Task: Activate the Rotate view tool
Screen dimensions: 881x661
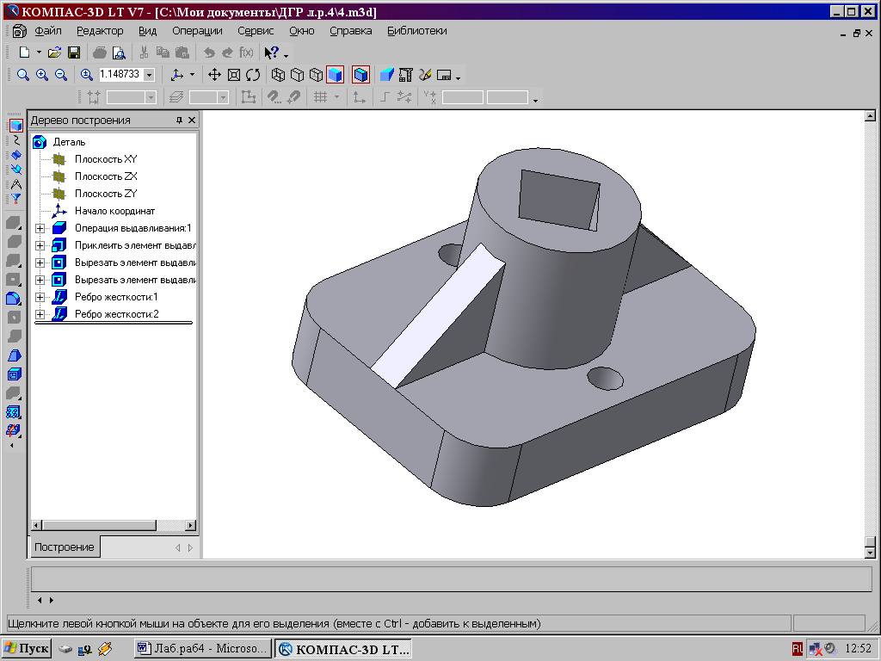Action: (253, 75)
